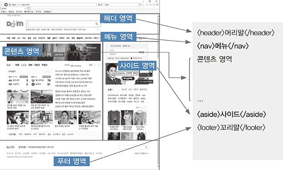Open 쇼핑 in the Daum menu
This screenshot has height=170, width=283.
pos(34,38)
